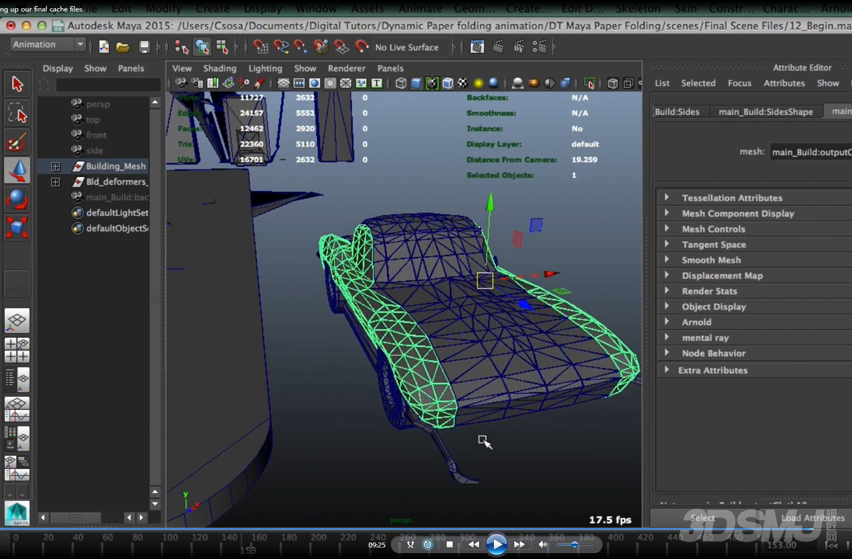Click the video player fast-forward button
Viewport: 852px width, 559px height.
519,544
